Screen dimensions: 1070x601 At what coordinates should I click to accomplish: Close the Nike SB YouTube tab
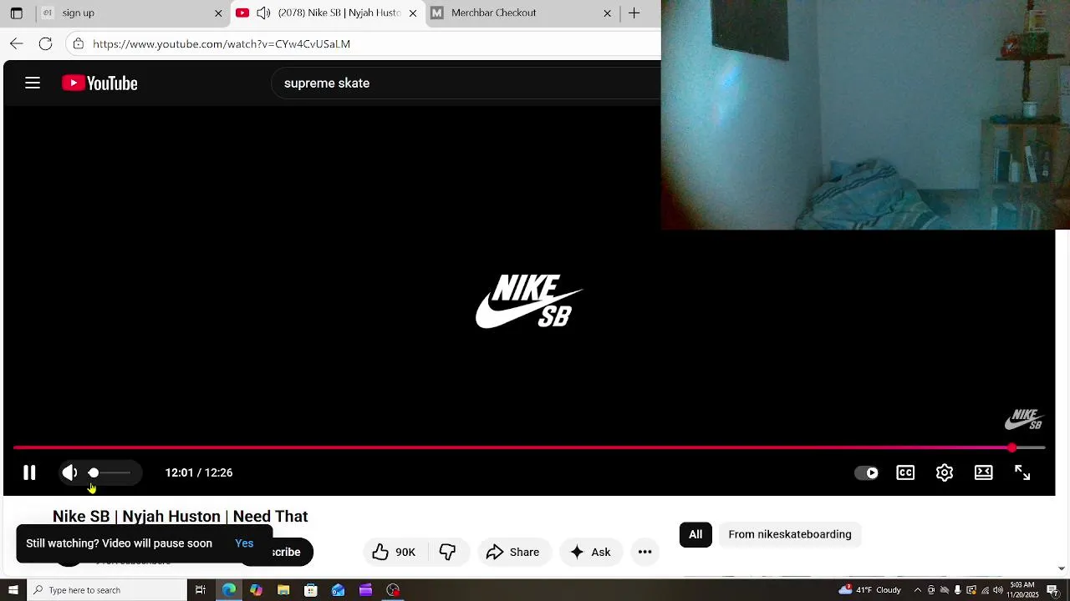pos(412,13)
